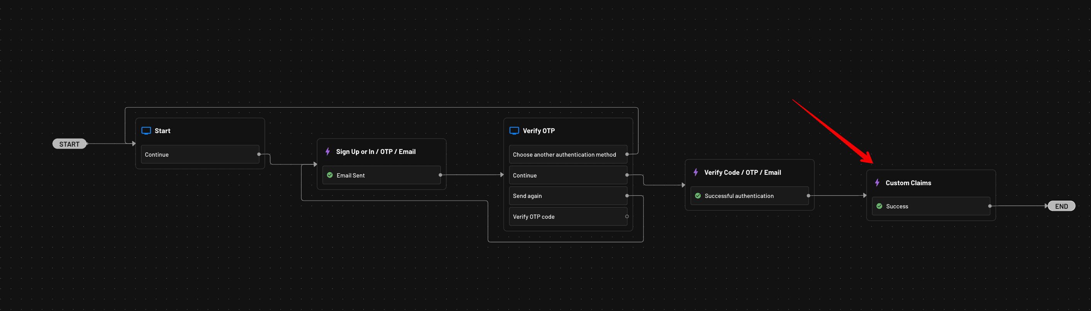Click the screen icon on Verify OTP step
The width and height of the screenshot is (1091, 311).
click(x=514, y=131)
